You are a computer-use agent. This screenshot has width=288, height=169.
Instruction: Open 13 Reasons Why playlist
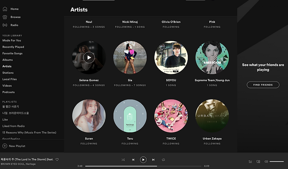click(x=29, y=133)
